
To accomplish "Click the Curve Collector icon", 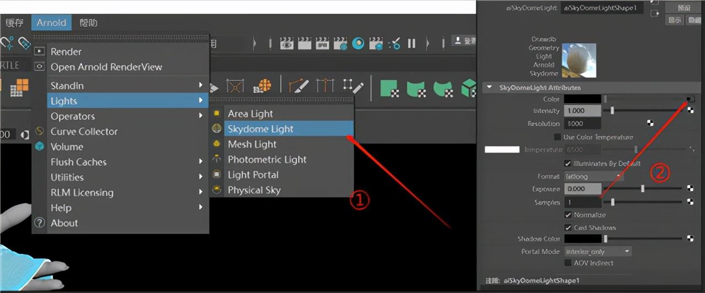I will tap(39, 131).
